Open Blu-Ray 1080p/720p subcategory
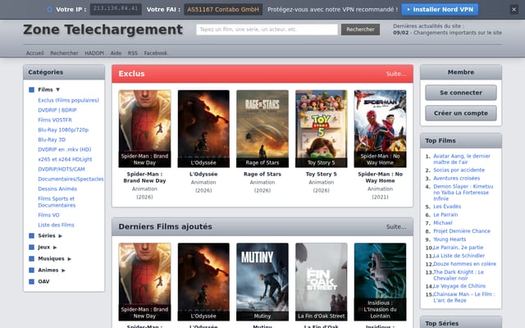Screen dimensions: 525x328 pos(63,130)
